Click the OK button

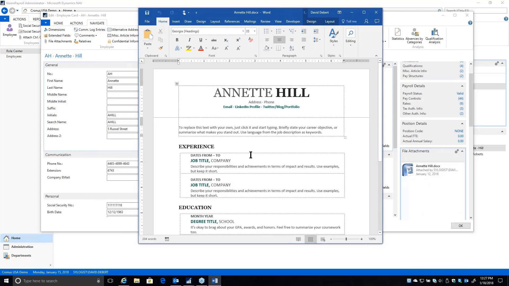tap(460, 226)
